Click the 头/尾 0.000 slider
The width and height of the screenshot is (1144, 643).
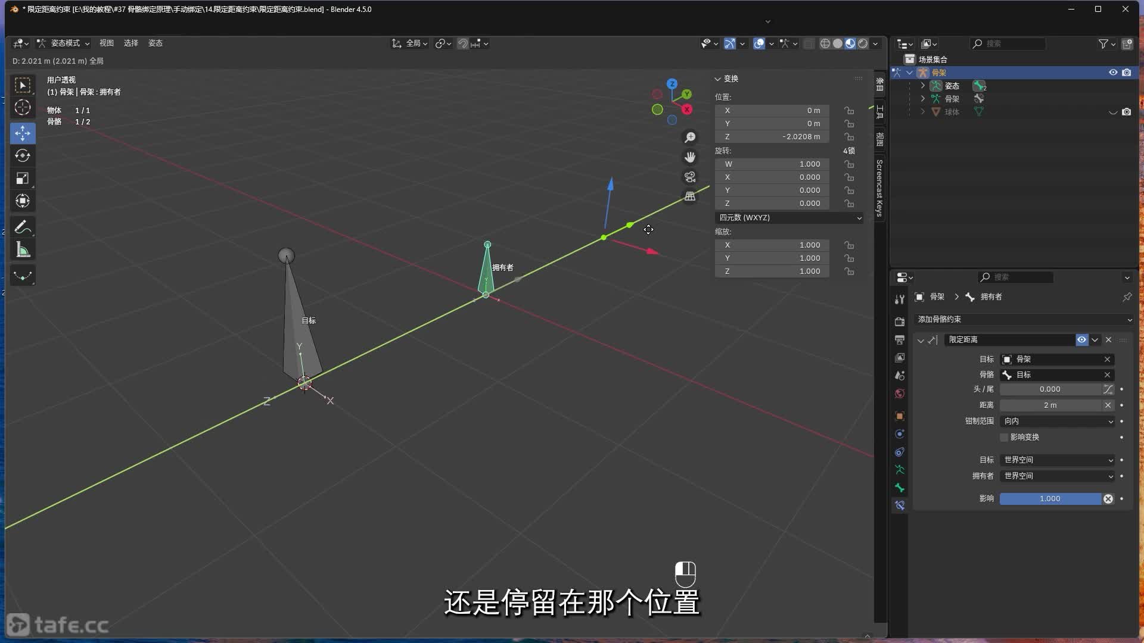click(x=1050, y=389)
